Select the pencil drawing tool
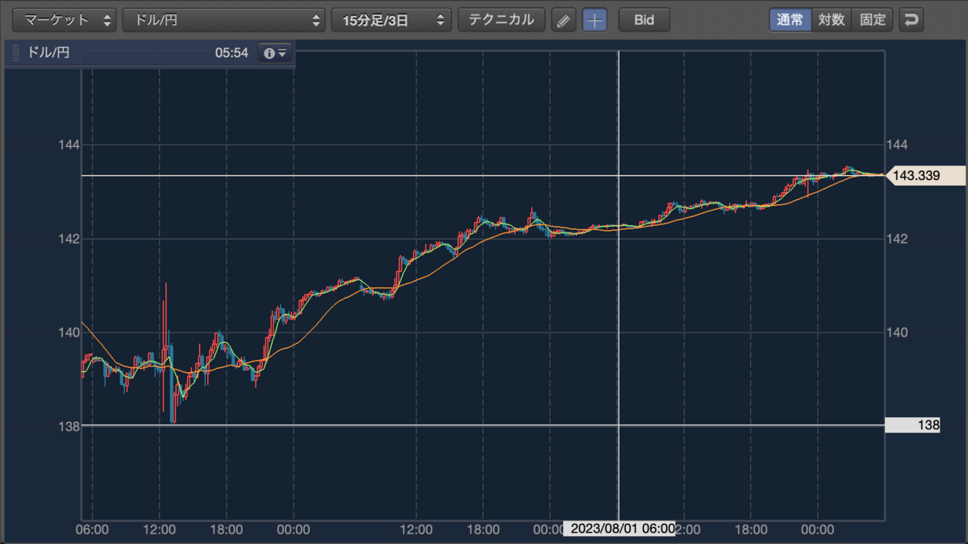The height and width of the screenshot is (544, 968). tap(564, 20)
